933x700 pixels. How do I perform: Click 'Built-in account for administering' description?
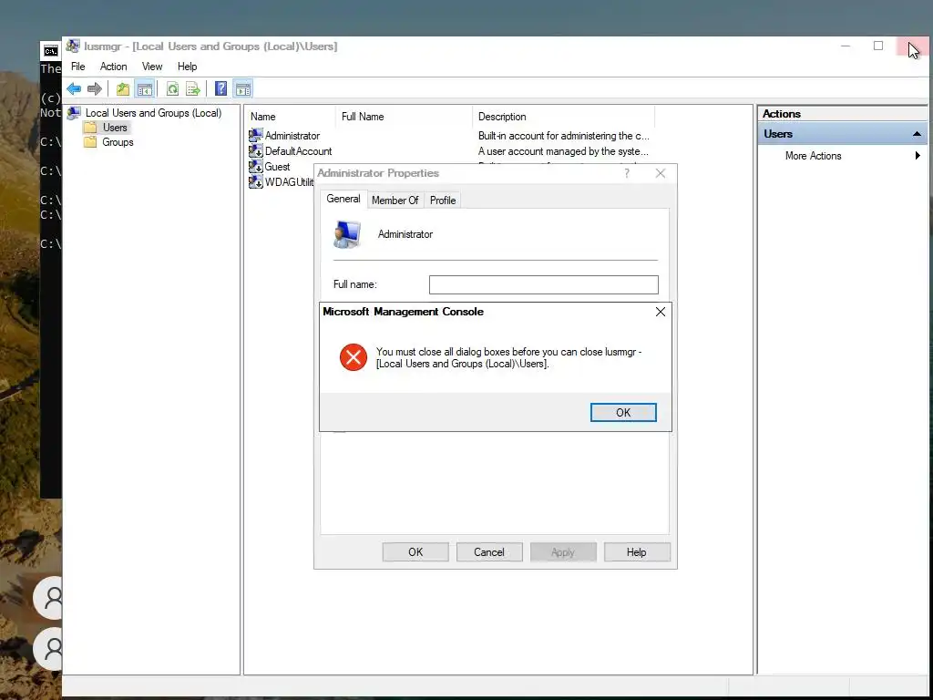563,136
